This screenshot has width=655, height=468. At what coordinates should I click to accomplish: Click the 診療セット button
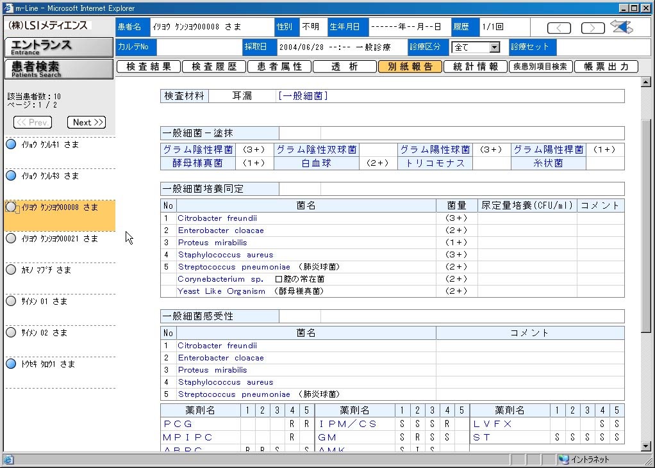coord(532,47)
